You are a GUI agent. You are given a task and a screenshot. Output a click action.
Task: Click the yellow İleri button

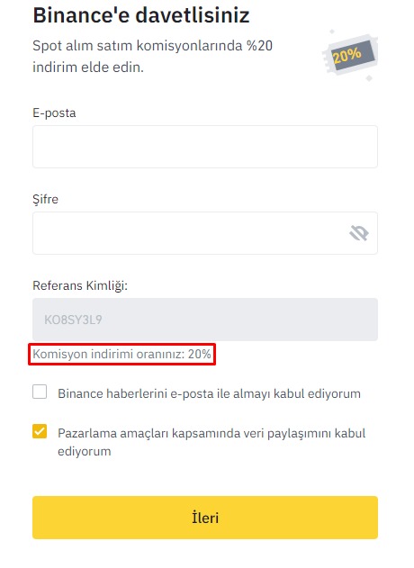(205, 518)
